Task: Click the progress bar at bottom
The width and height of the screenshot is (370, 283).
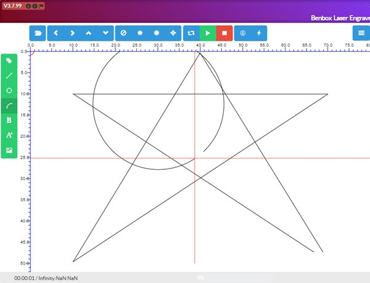Action: point(200,278)
